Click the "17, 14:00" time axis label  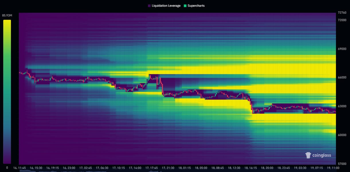135,168
